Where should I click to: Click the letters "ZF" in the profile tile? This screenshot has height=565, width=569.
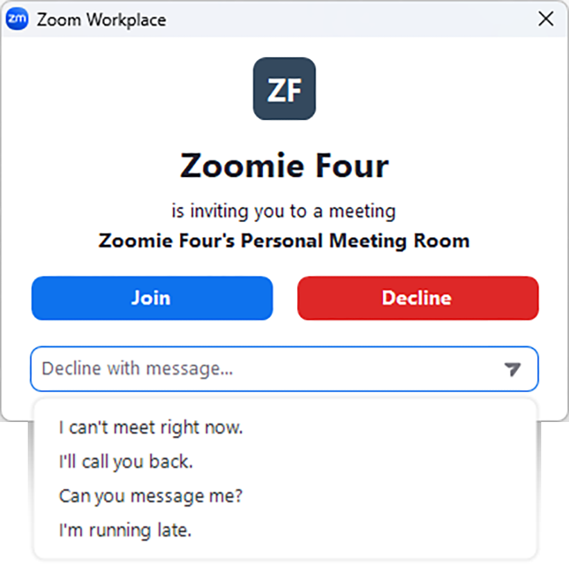(284, 90)
